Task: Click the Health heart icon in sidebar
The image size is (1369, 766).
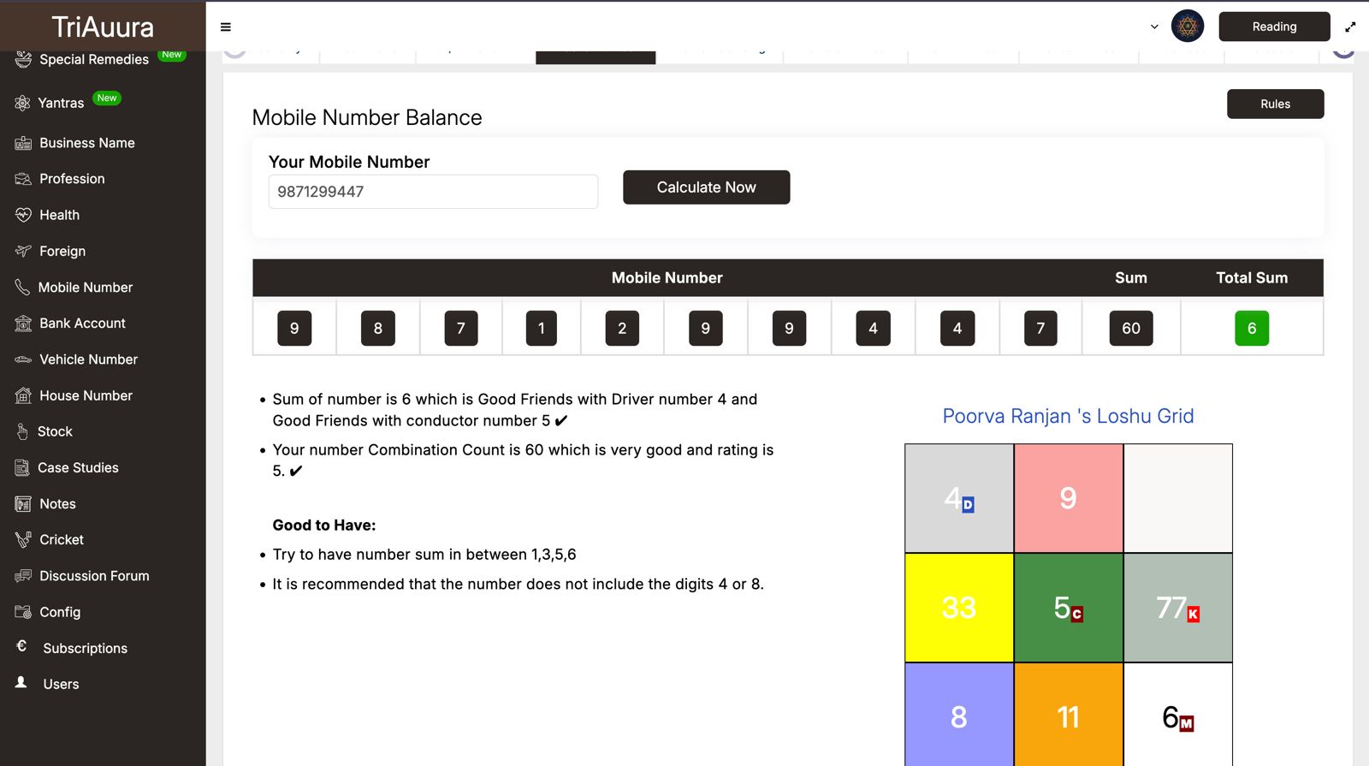Action: point(23,215)
